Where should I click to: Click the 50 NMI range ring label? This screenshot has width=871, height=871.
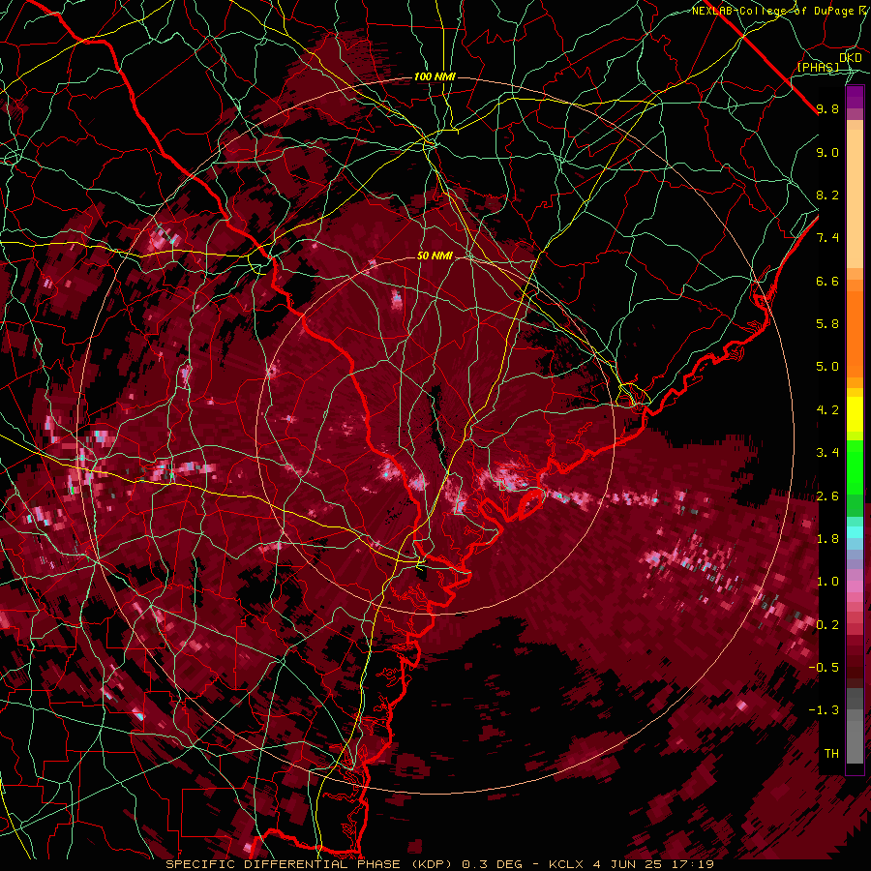tap(435, 255)
